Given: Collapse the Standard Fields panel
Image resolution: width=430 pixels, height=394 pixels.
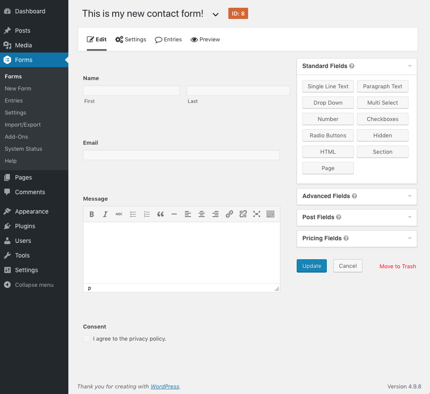Looking at the screenshot, I should click(x=409, y=66).
